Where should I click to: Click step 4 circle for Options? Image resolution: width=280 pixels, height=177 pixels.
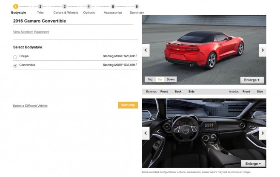89,7
